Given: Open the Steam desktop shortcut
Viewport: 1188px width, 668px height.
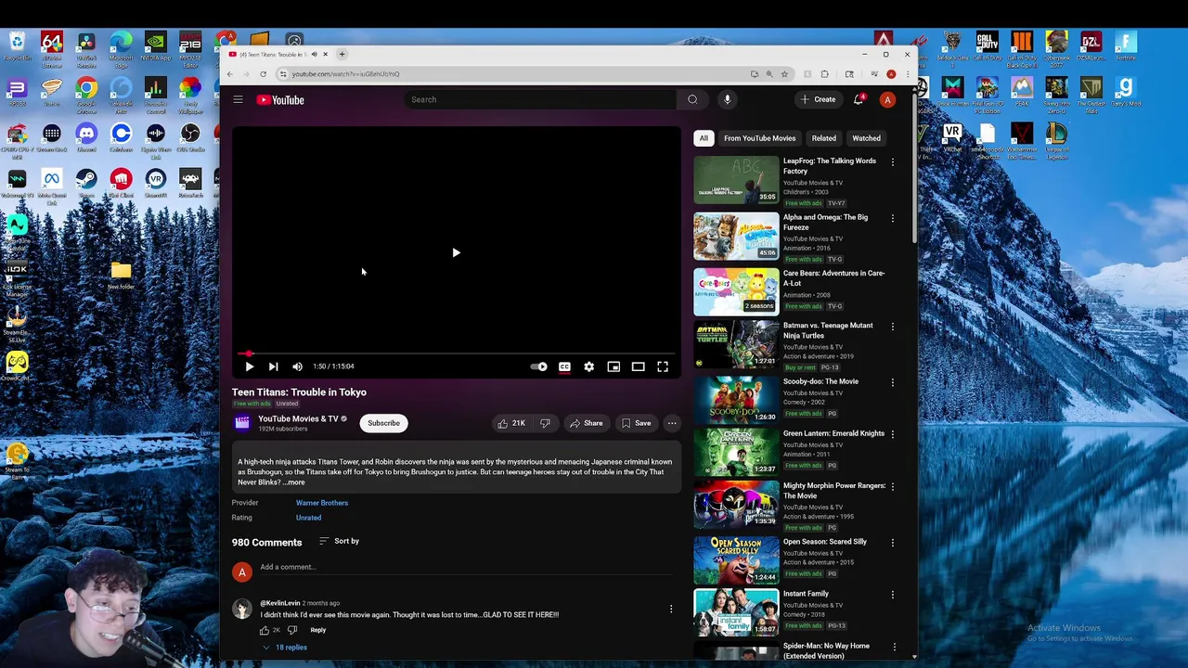Looking at the screenshot, I should click(x=86, y=182).
